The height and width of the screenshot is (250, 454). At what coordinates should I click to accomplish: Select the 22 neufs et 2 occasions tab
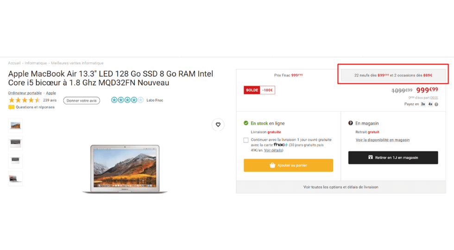[x=393, y=75]
